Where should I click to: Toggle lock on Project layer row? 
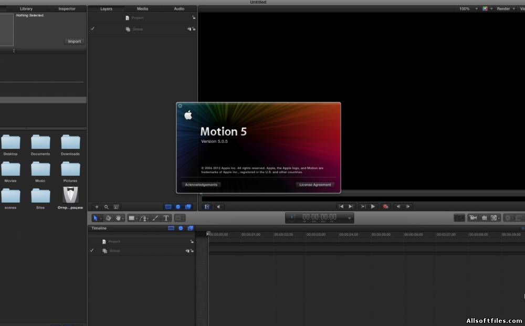(x=193, y=18)
